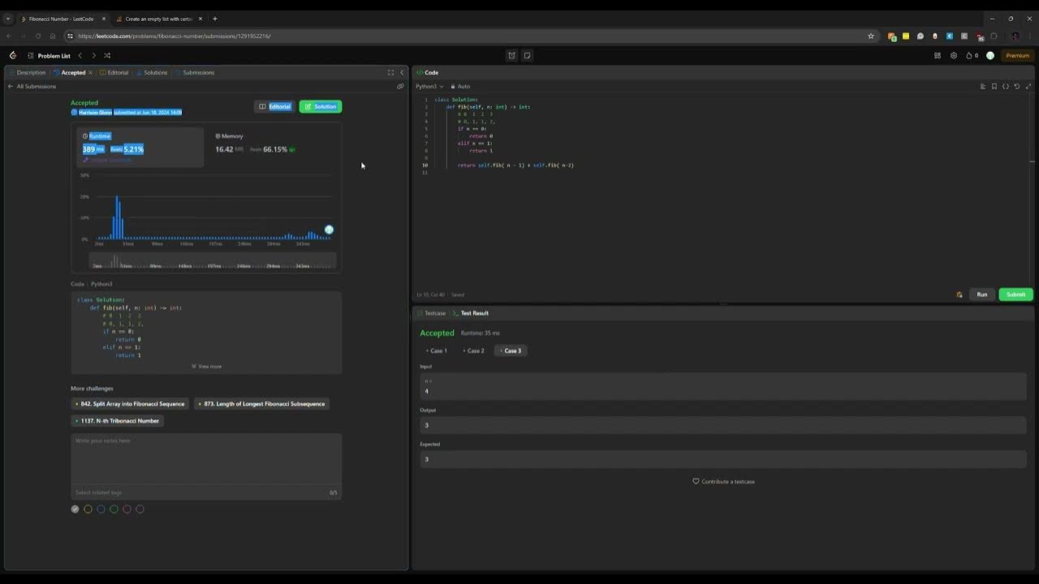This screenshot has width=1039, height=584.
Task: Collapse the left panel chevron
Action: (x=402, y=73)
